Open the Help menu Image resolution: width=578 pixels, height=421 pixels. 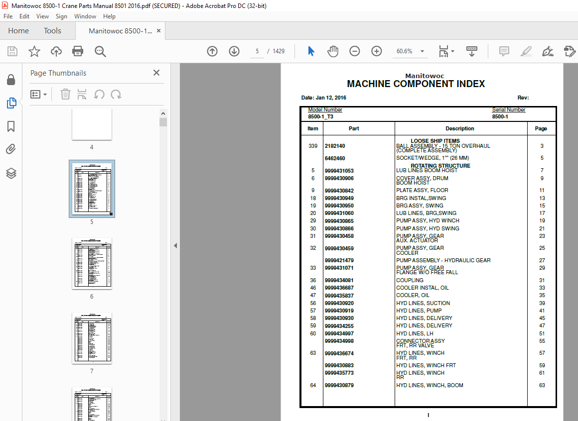[x=109, y=16]
